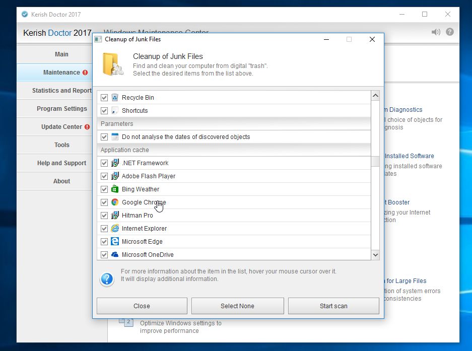Click the Application cache section header

(234, 150)
